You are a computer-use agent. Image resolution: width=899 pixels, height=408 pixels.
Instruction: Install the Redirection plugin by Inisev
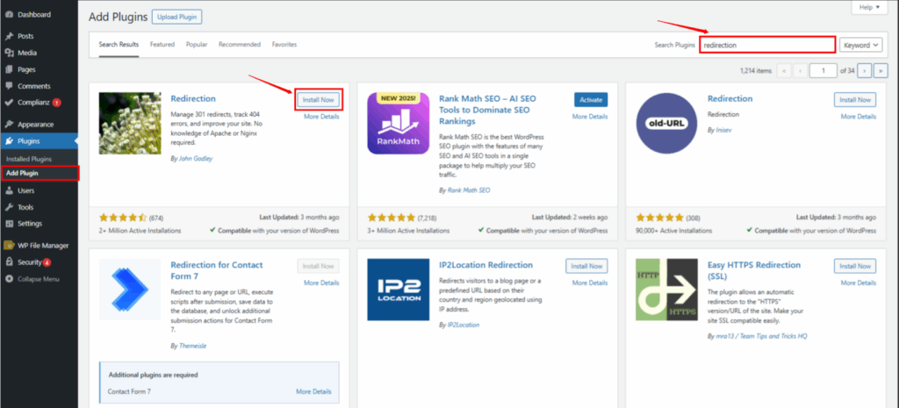(x=855, y=100)
